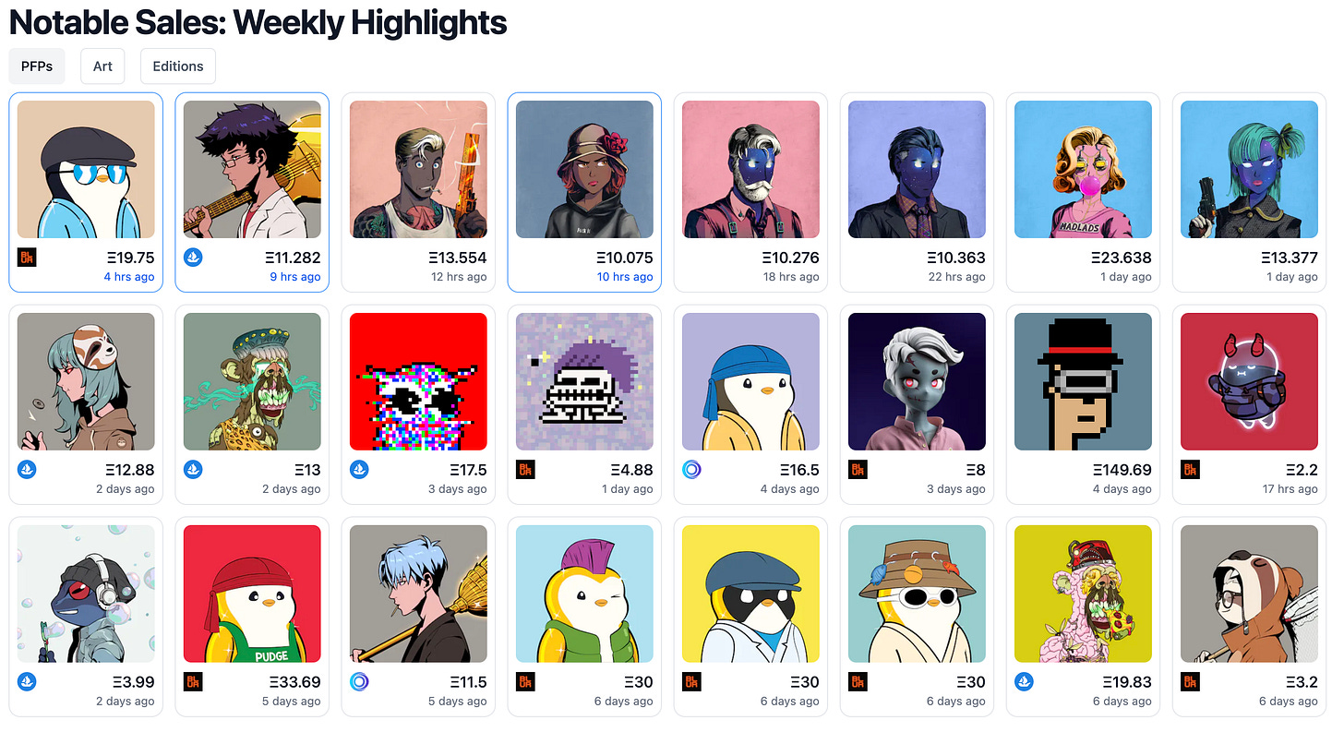
Task: Open the PUDGE apron penguin thumbnail
Action: click(252, 594)
